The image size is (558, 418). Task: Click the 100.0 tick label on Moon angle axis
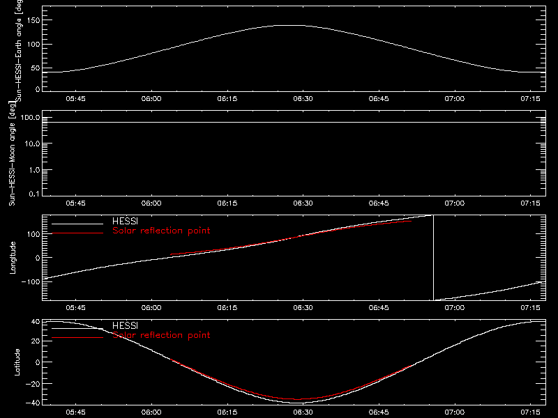[x=30, y=118]
